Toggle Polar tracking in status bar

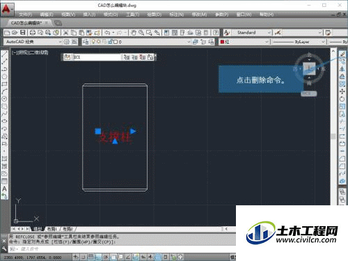(x=106, y=257)
